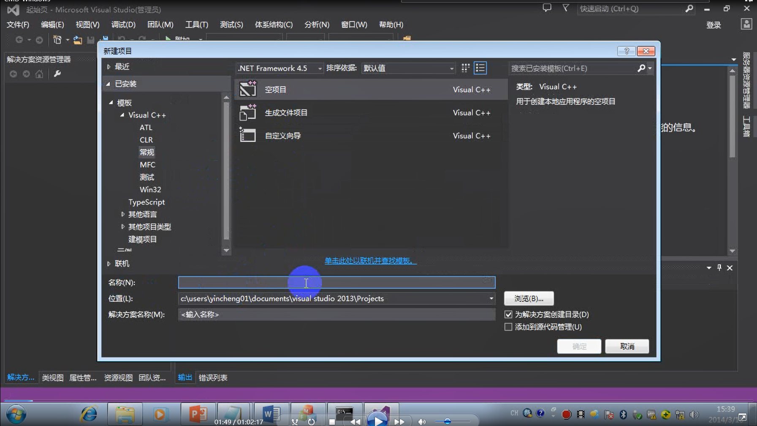
Task: Collapse the 模板 tree node
Action: [111, 103]
